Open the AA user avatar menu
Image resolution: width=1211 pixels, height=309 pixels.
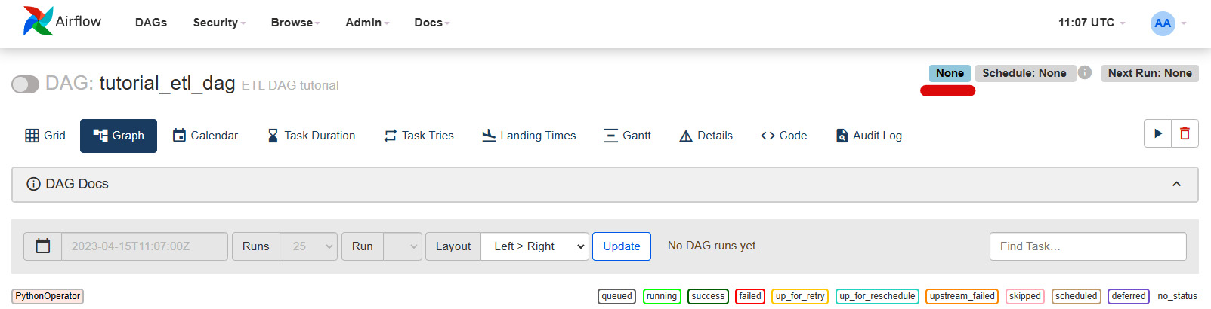tap(1168, 23)
